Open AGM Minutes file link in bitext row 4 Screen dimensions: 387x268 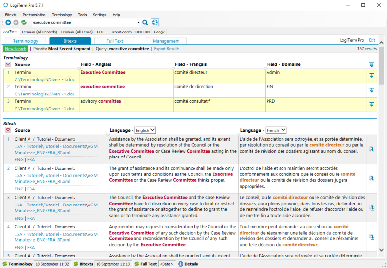coord(56,237)
